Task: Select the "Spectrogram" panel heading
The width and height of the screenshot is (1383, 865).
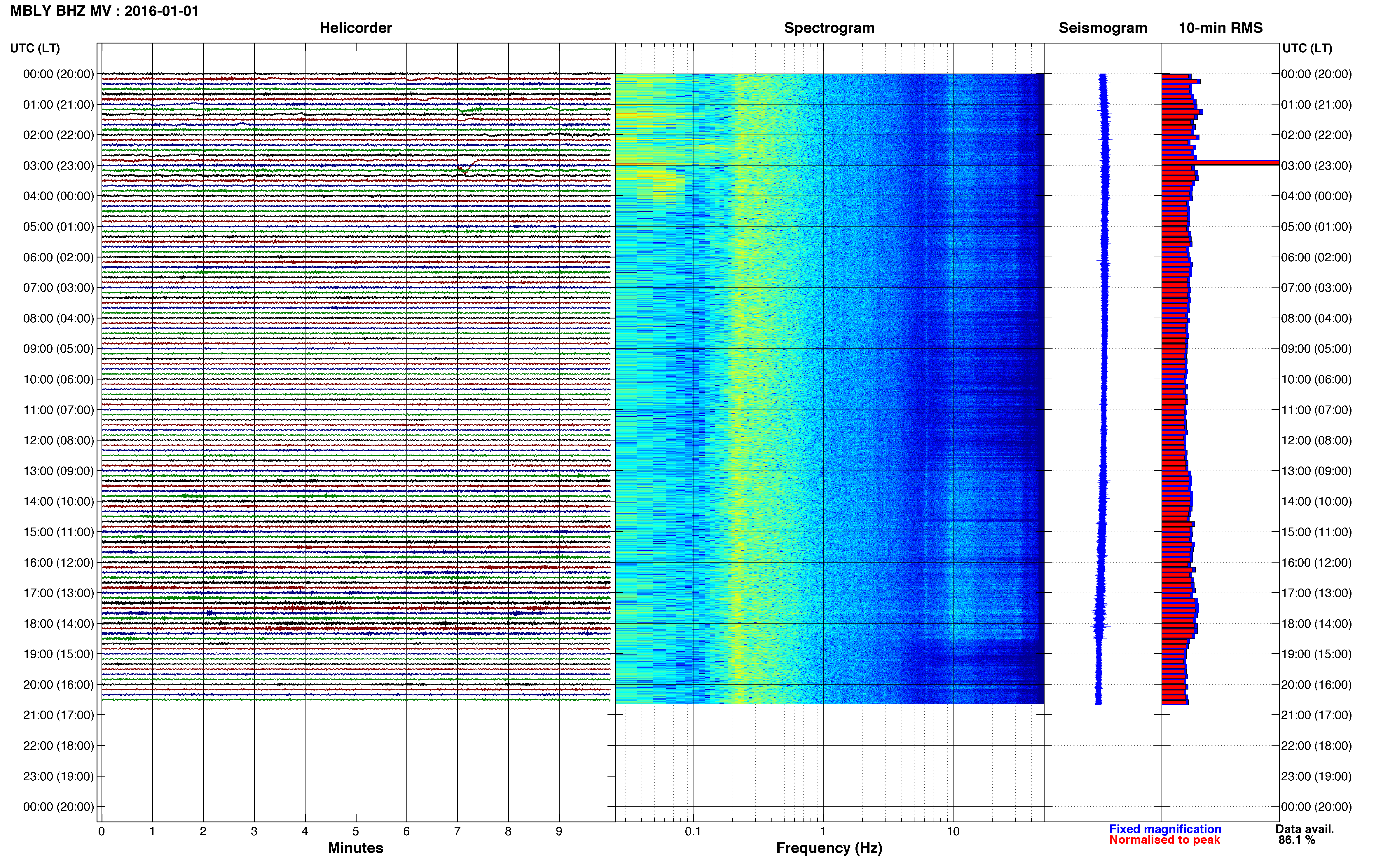Action: point(829,28)
